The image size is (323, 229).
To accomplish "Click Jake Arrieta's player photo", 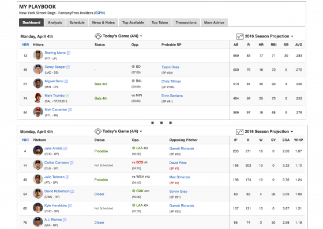I will click(x=37, y=151).
